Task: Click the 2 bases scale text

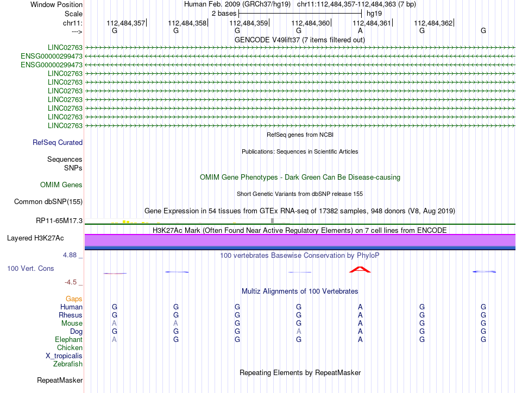Action: click(x=224, y=14)
